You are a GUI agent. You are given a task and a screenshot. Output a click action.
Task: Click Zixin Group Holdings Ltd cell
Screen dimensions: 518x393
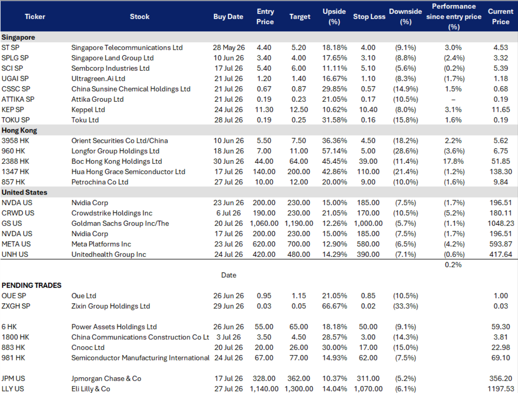110,306
